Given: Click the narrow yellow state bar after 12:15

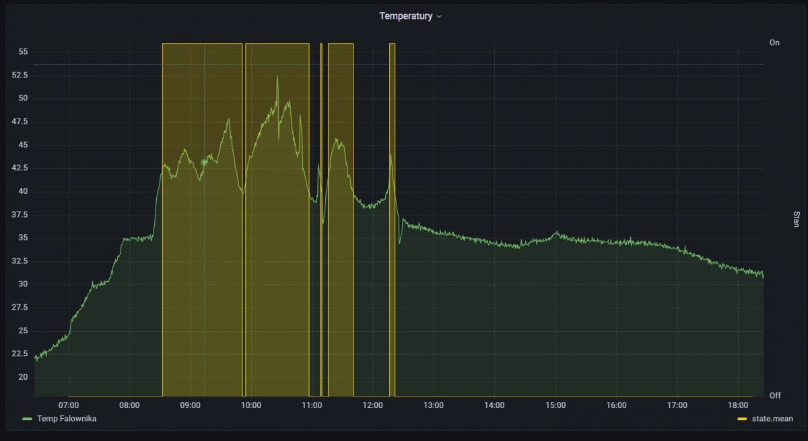Looking at the screenshot, I should coord(393,219).
